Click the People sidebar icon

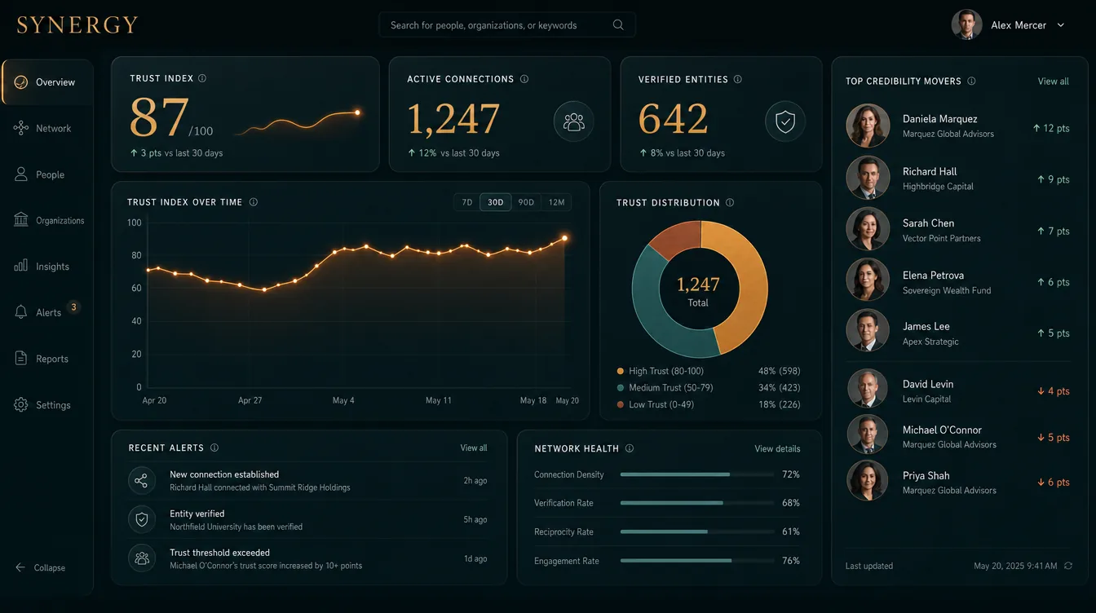(21, 174)
